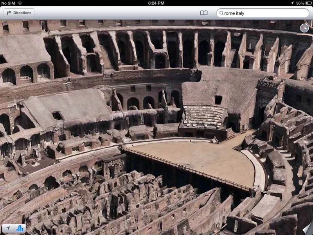Toggle the 3D Flyover buildings button
Image resolution: width=313 pixels, height=235 pixels.
(x=20, y=228)
